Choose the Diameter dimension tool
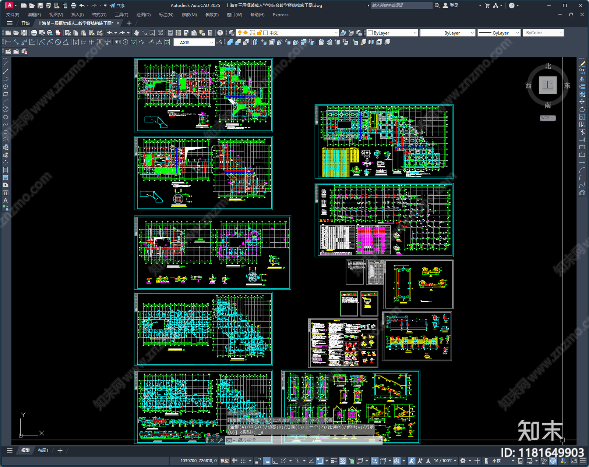 tap(58, 42)
